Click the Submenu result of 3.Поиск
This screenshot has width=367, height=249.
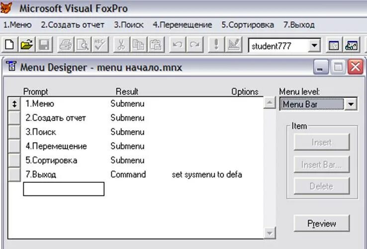pos(127,132)
